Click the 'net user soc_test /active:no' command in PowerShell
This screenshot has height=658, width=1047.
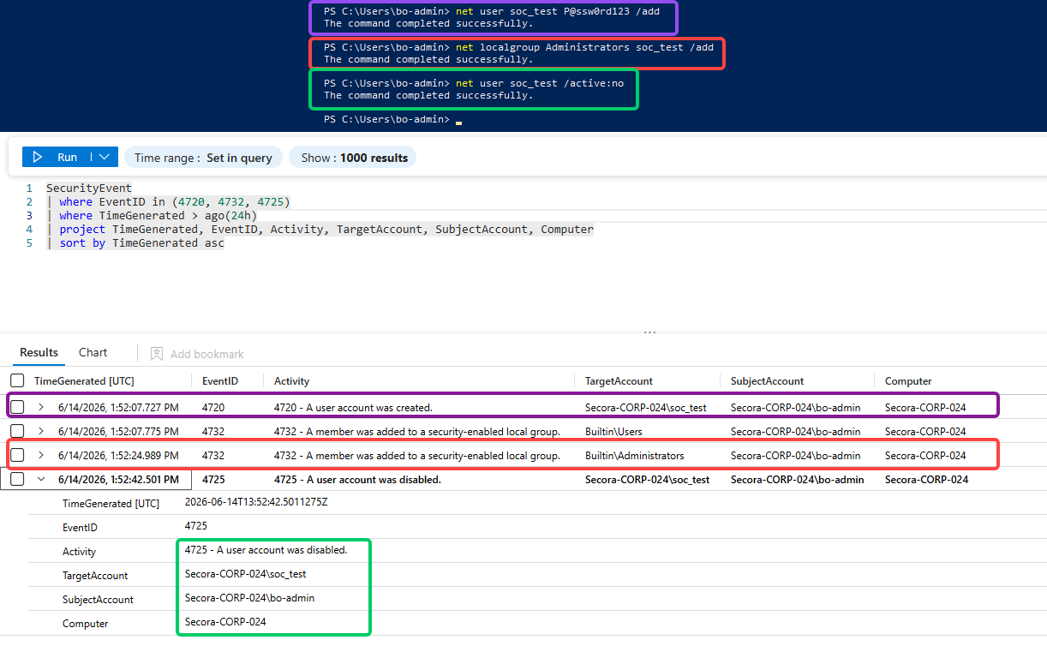click(540, 83)
